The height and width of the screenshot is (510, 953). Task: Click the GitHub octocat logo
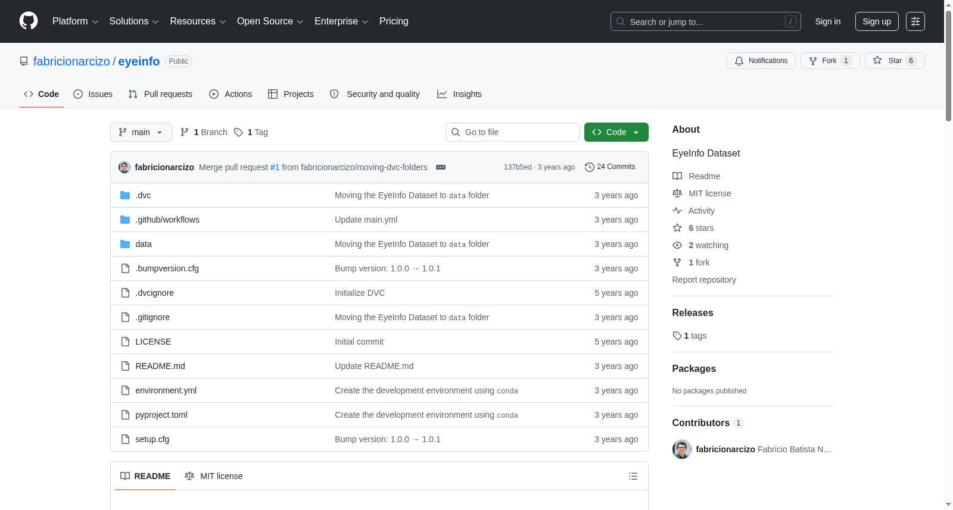[29, 21]
